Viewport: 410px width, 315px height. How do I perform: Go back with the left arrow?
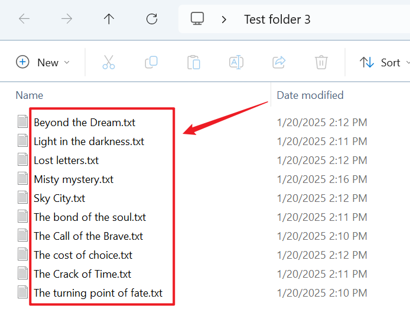(x=24, y=19)
